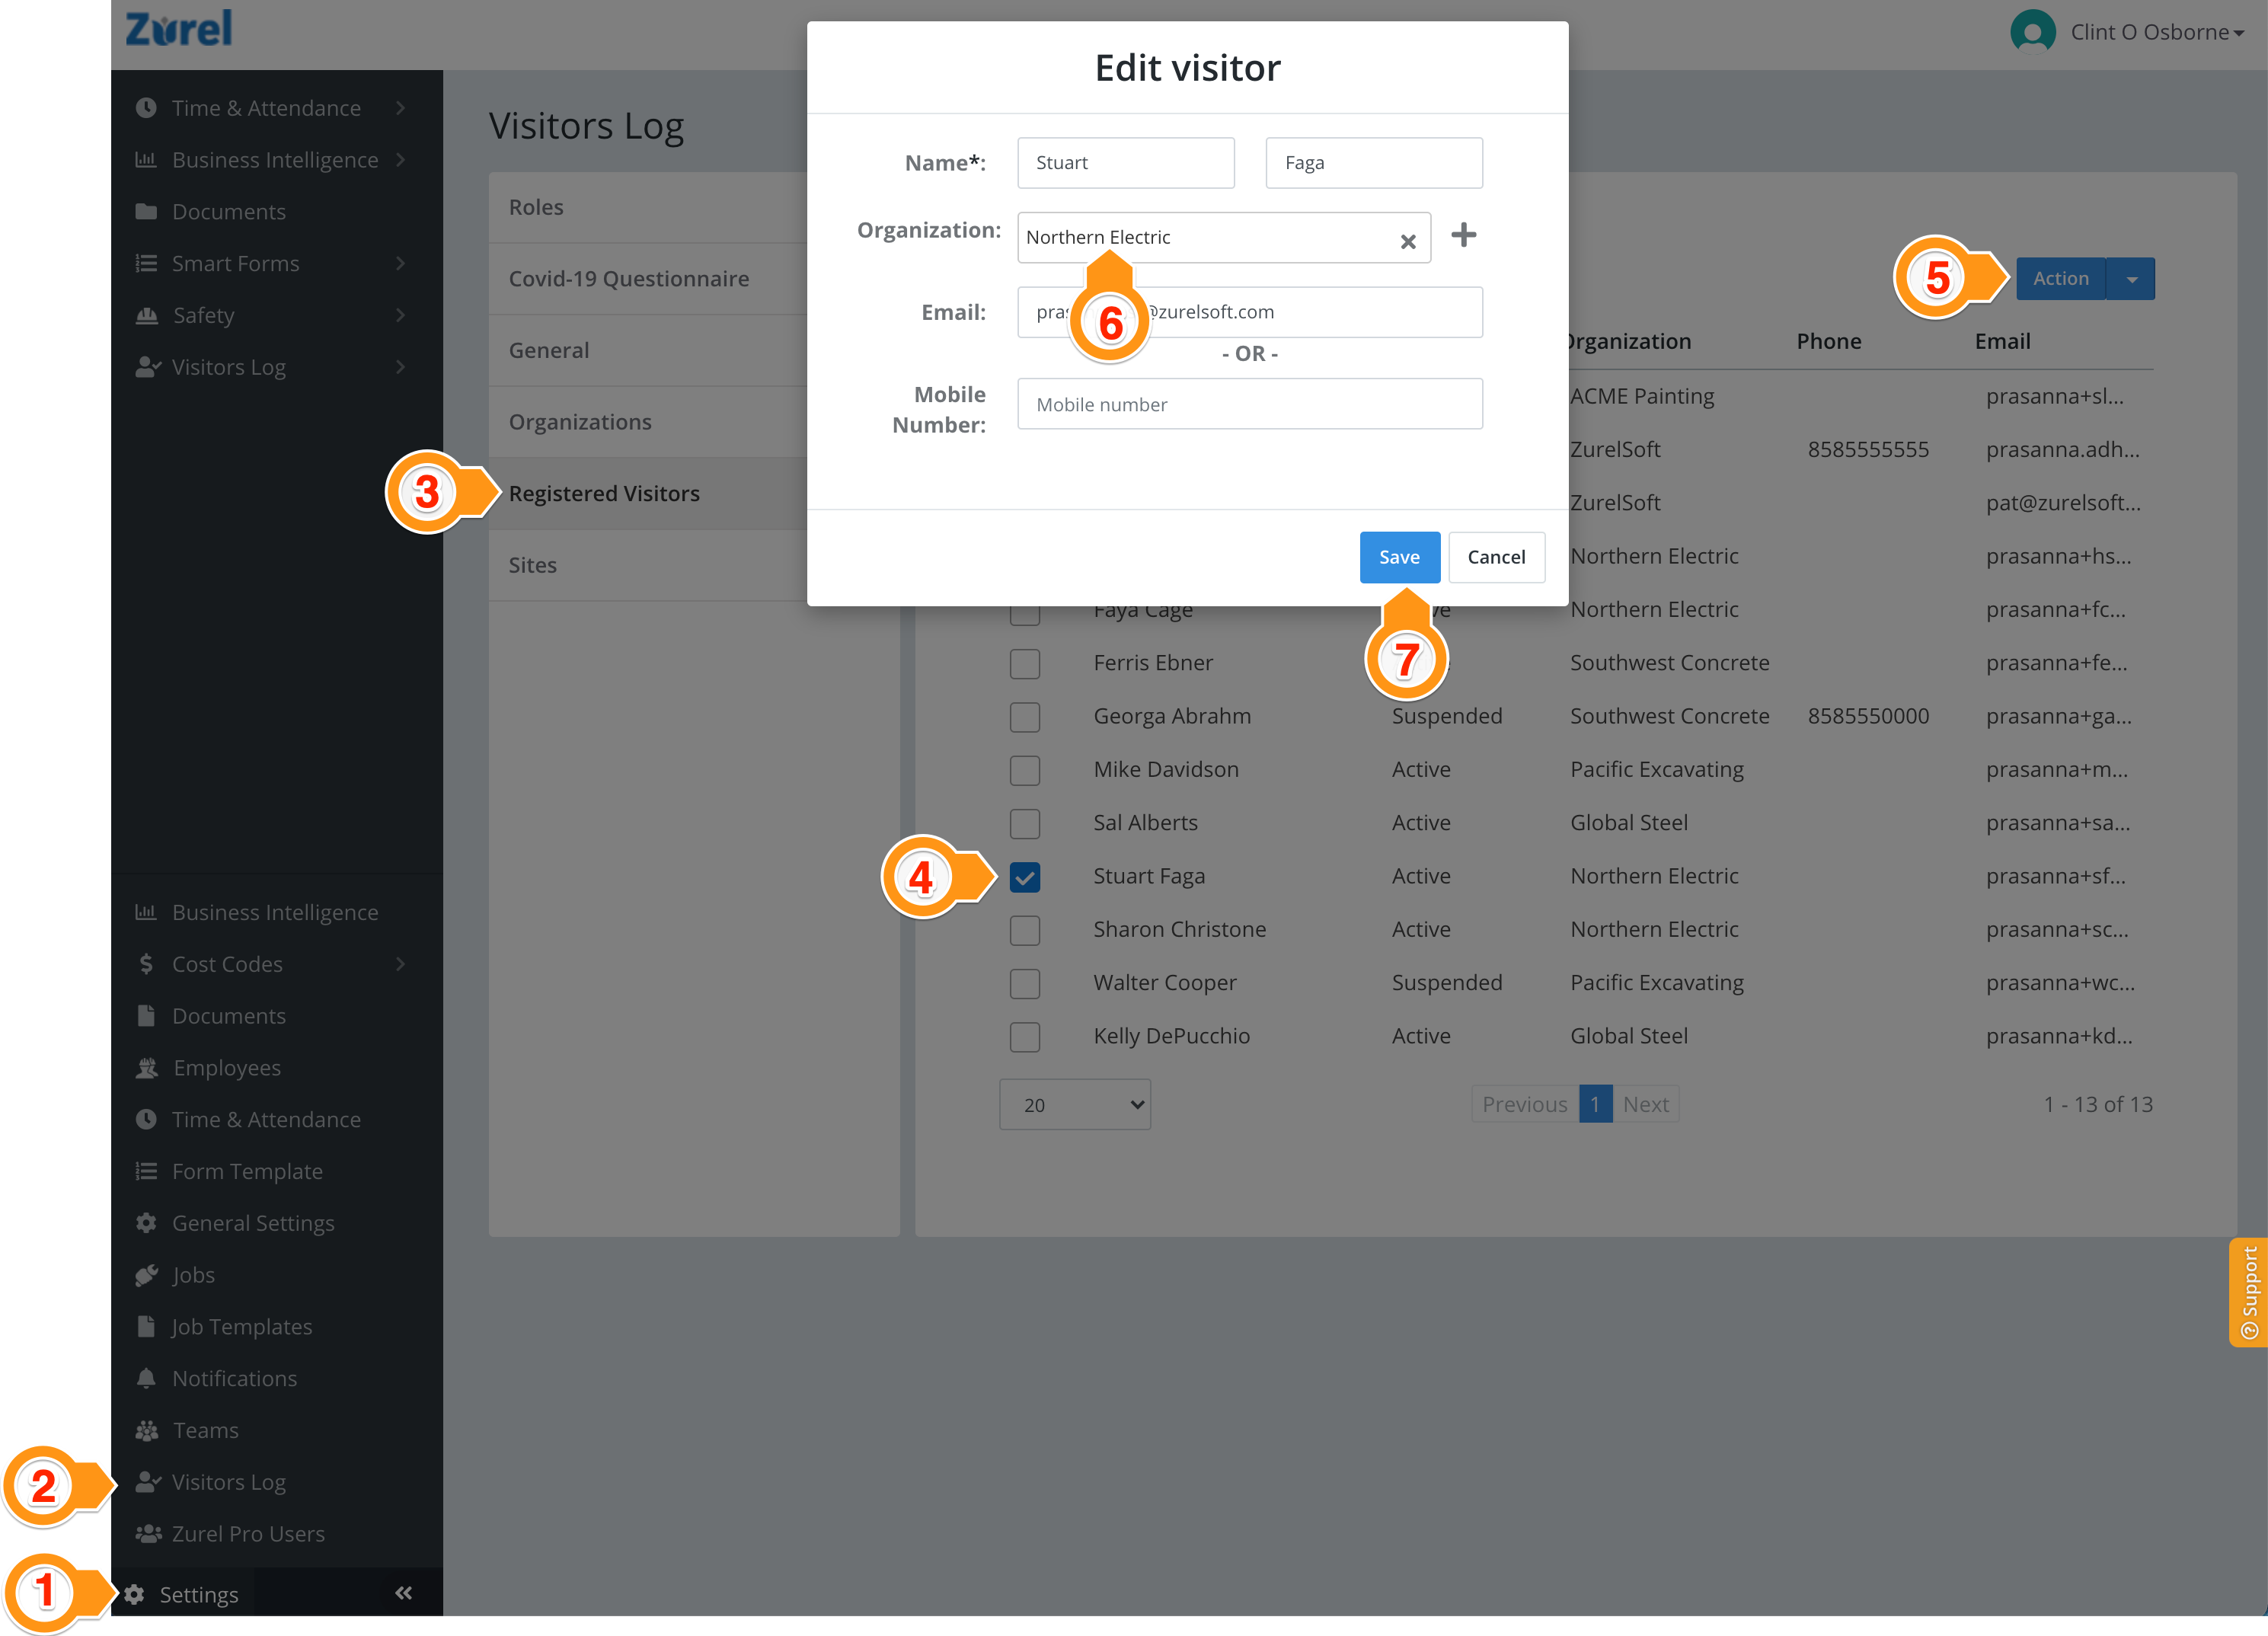This screenshot has width=2268, height=1636.
Task: Click Save in the Edit visitor dialog
Action: tap(1399, 557)
